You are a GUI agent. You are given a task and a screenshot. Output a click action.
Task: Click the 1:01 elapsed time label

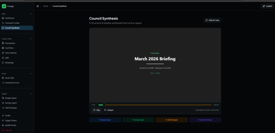pyautogui.click(x=93, y=105)
